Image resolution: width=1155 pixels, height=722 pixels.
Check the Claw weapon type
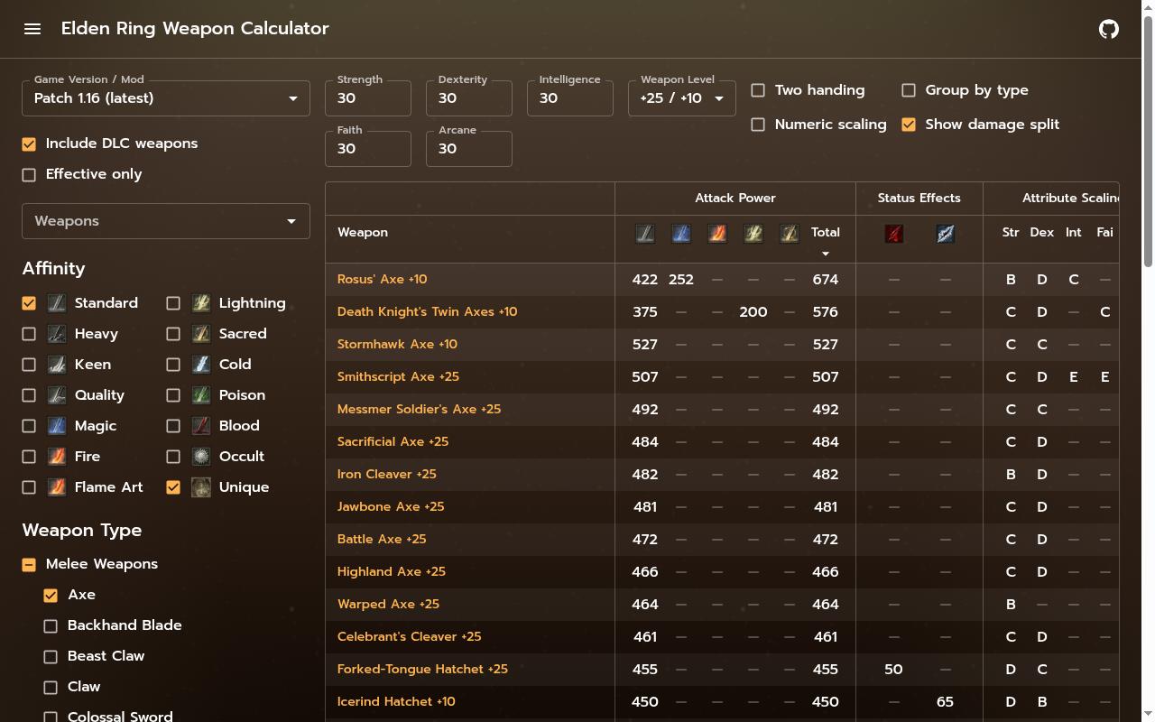coord(51,687)
